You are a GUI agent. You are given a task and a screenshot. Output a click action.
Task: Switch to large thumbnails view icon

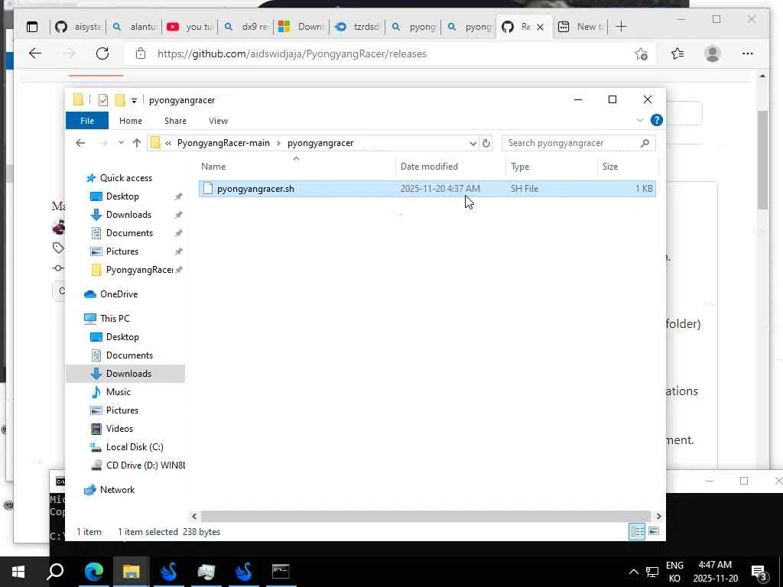tap(653, 532)
